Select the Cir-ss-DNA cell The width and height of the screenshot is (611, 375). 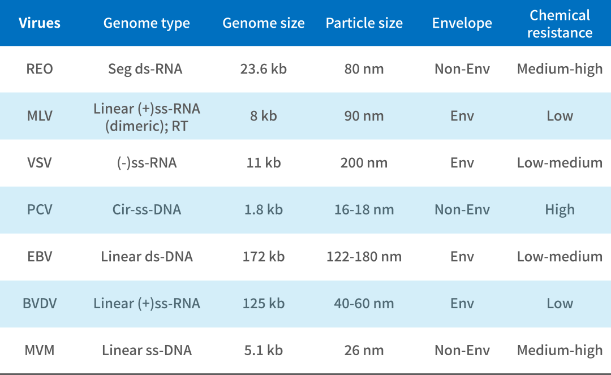pyautogui.click(x=147, y=210)
